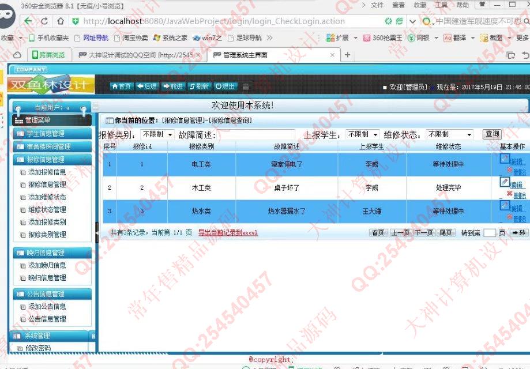Collapse 晚归信息管理 menu section
The image size is (530, 369).
52,253
